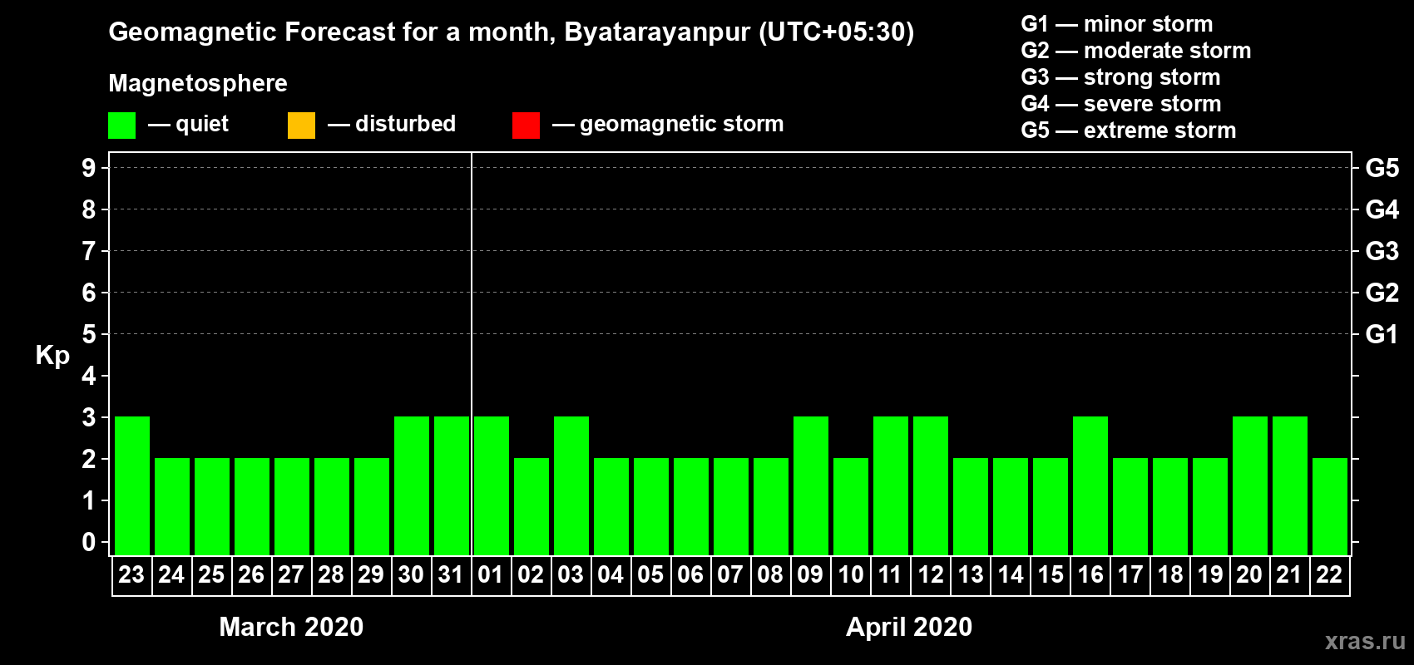Click the date cell labeled 15
The width and height of the screenshot is (1414, 665).
point(1050,575)
